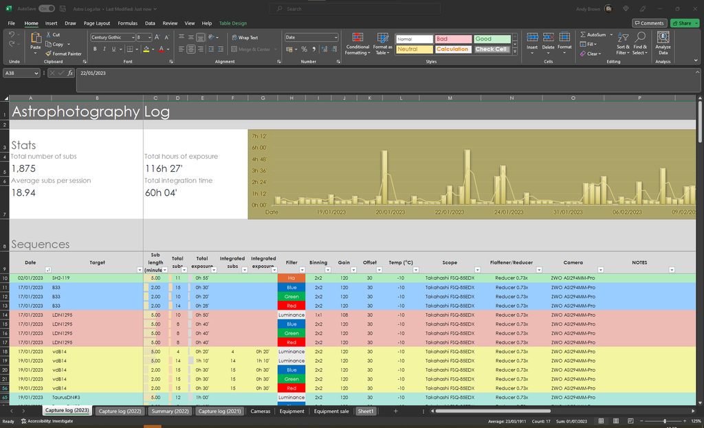Screen dimensions: 704x428
Task: Open the Filter column filter dropdown
Action: [302, 269]
